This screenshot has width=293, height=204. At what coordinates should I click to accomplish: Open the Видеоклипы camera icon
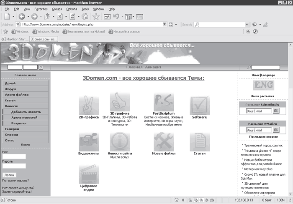[x=88, y=142]
